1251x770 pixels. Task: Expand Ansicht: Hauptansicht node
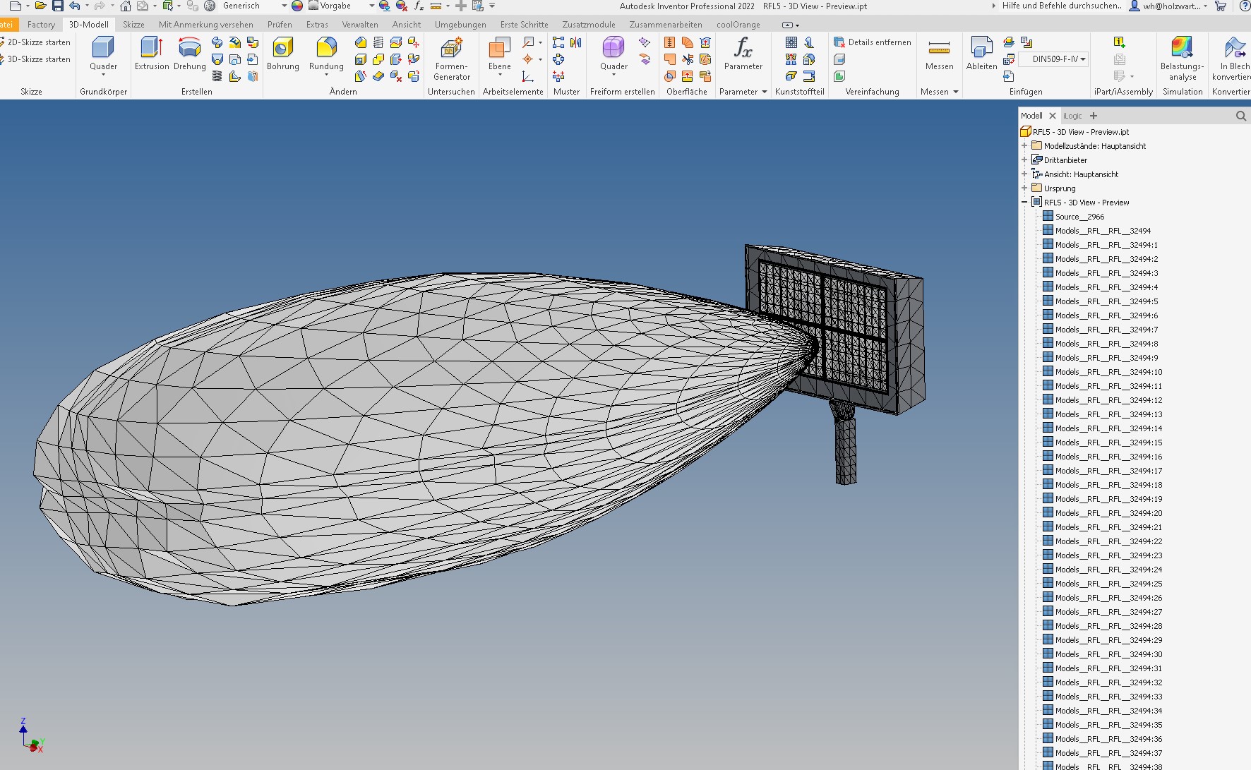point(1024,174)
